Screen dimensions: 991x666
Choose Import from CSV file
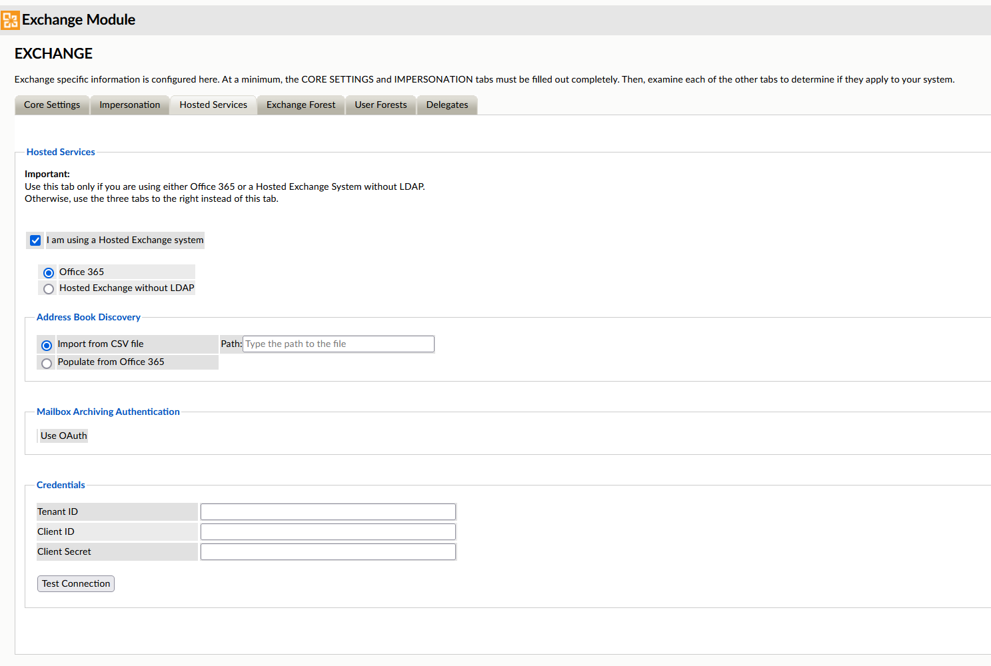click(x=46, y=345)
